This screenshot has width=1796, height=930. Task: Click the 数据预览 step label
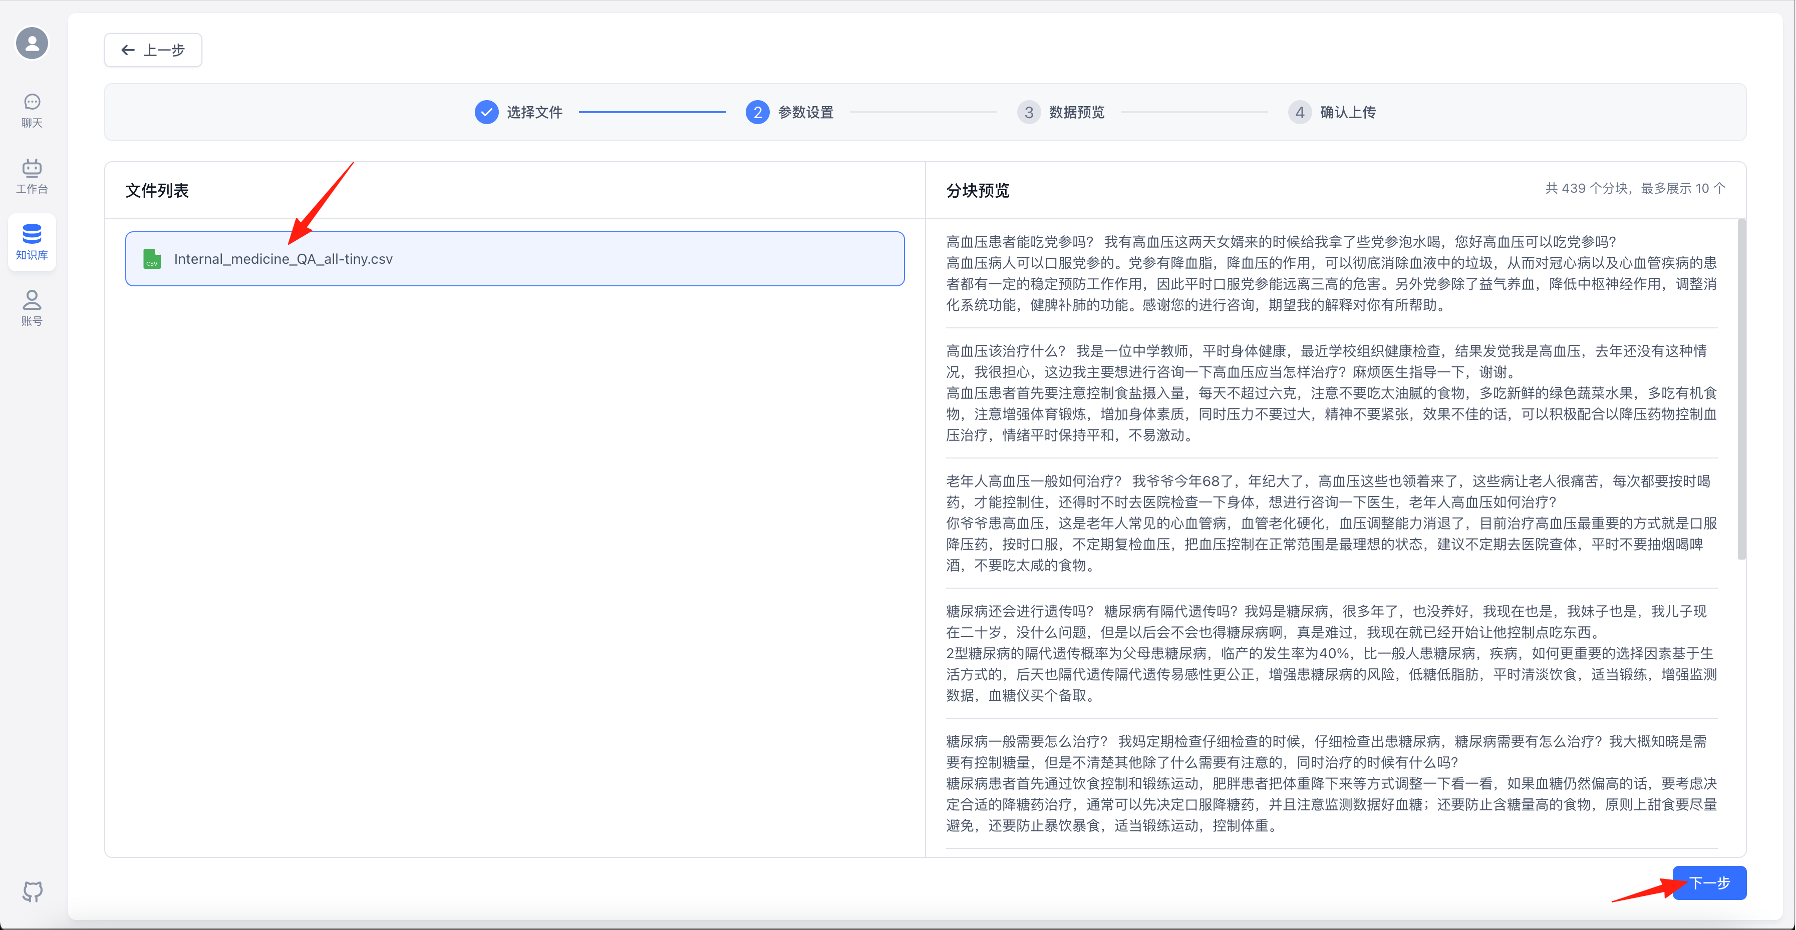pos(1076,112)
